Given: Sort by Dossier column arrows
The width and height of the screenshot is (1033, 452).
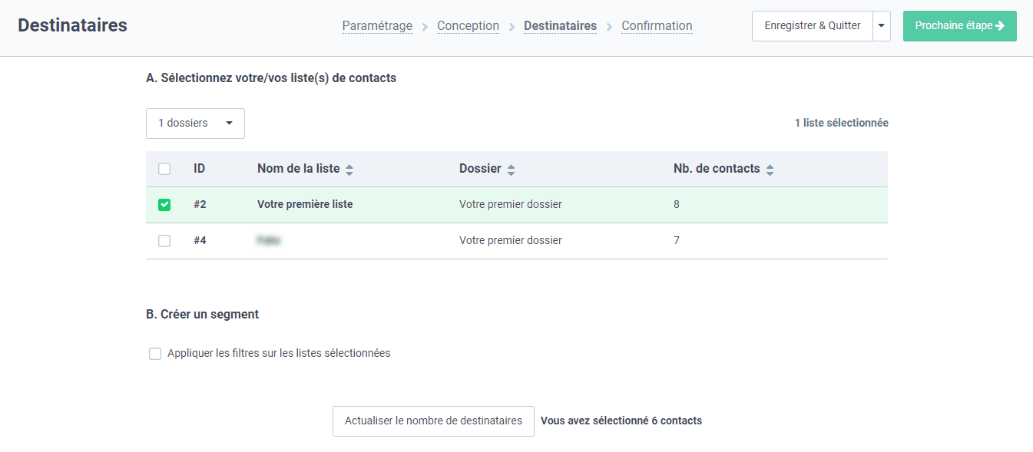Looking at the screenshot, I should click(x=512, y=170).
